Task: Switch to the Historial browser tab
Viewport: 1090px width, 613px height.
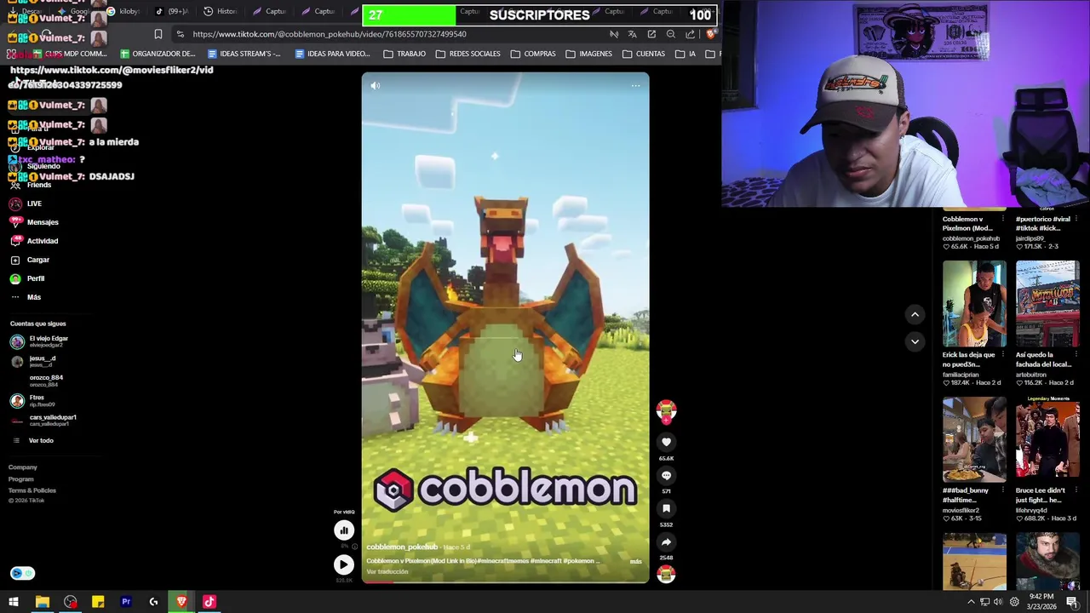Action: pos(221,12)
